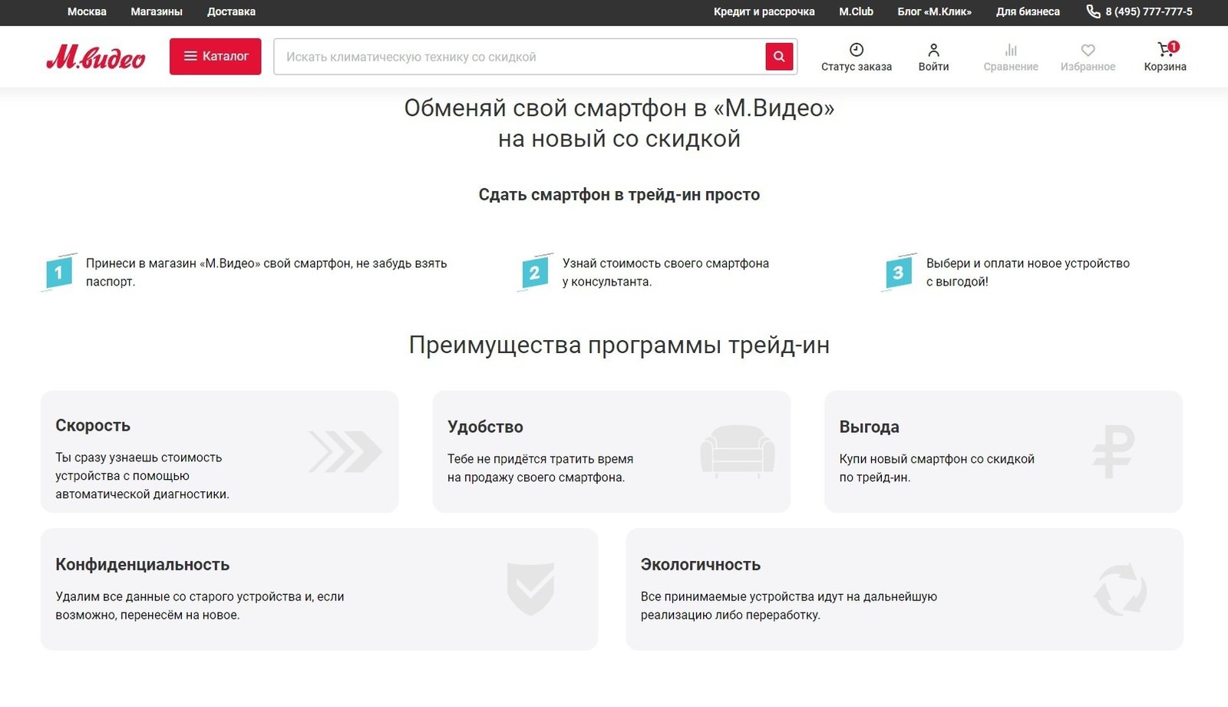Click step 2 number icon
This screenshot has width=1228, height=707.
535,273
